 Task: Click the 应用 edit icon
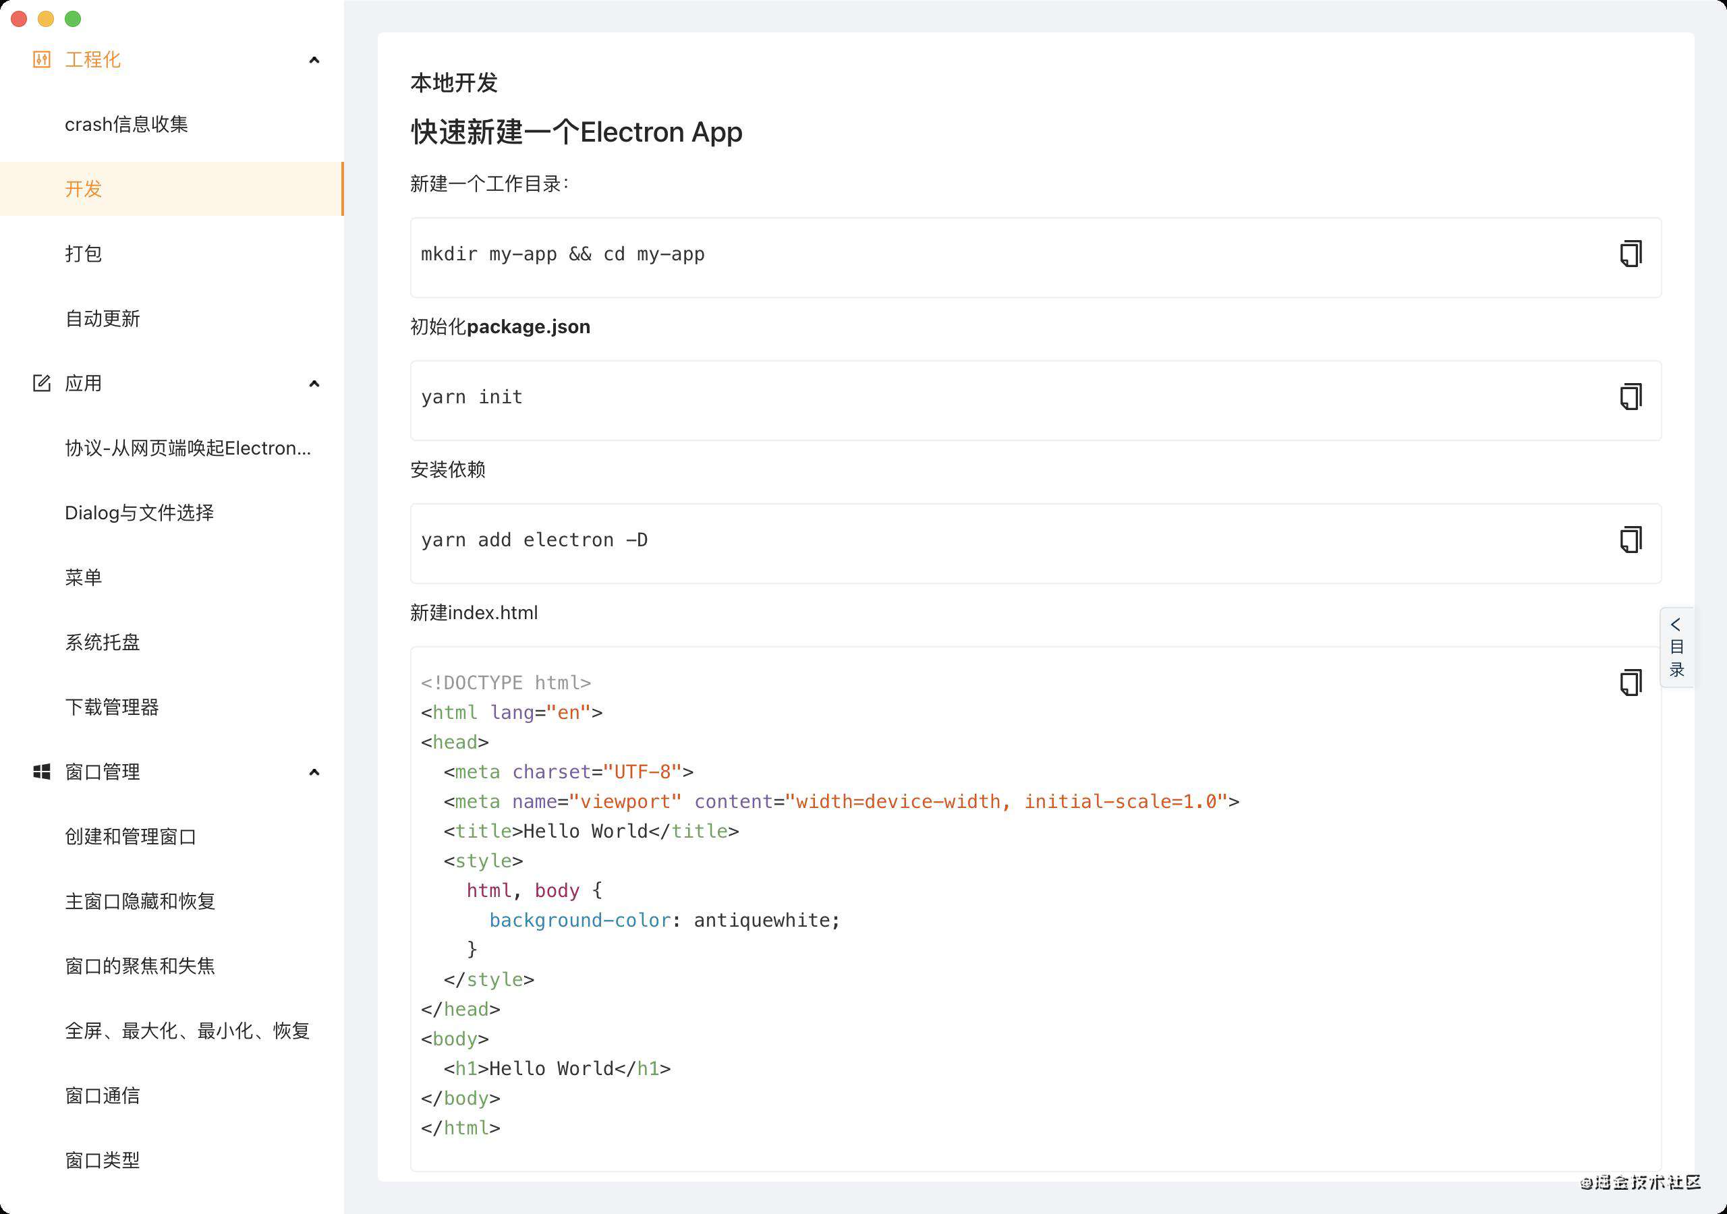pyautogui.click(x=41, y=384)
